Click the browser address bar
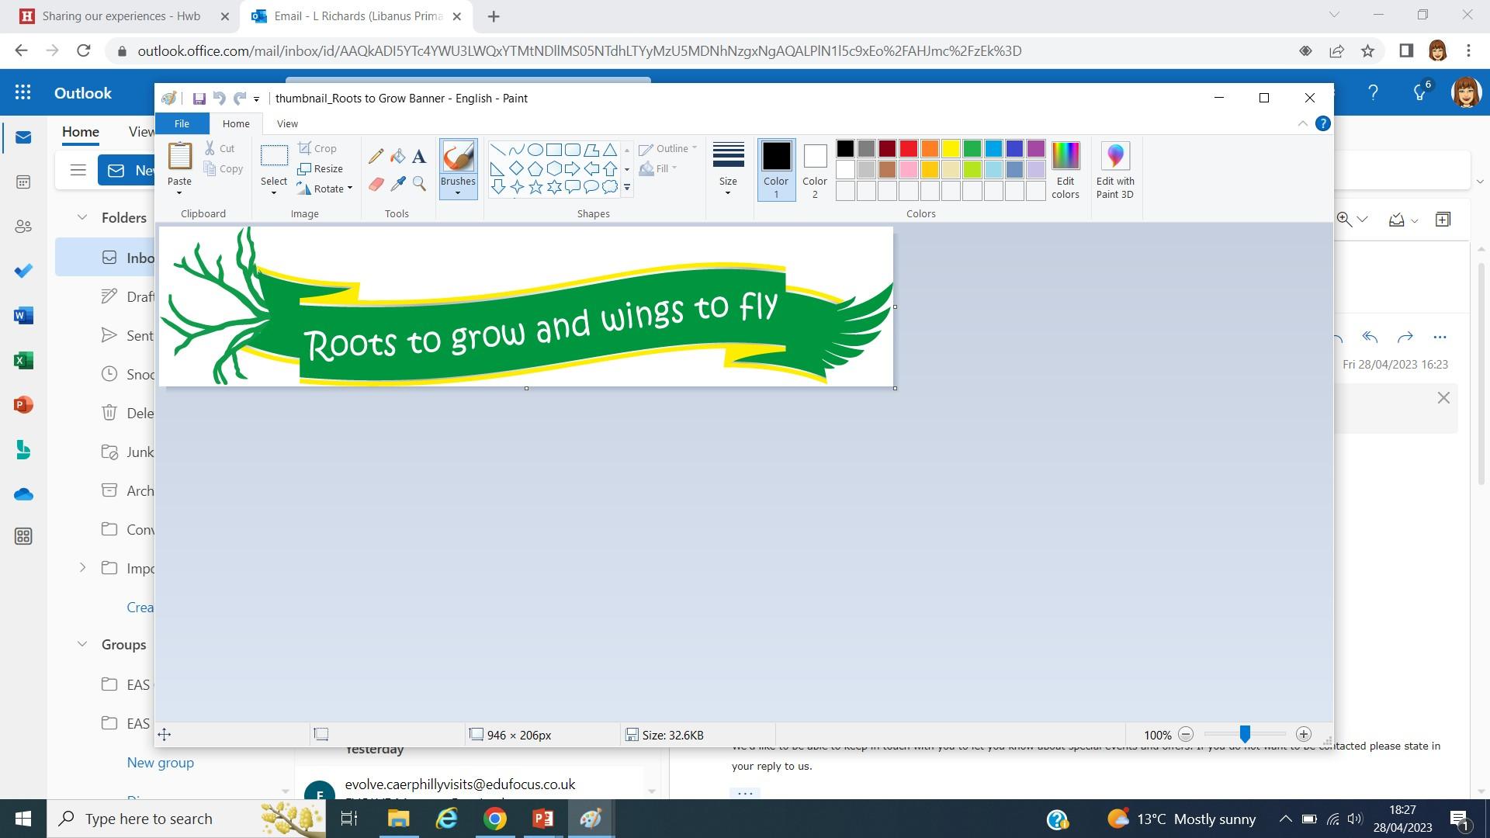 click(x=698, y=51)
